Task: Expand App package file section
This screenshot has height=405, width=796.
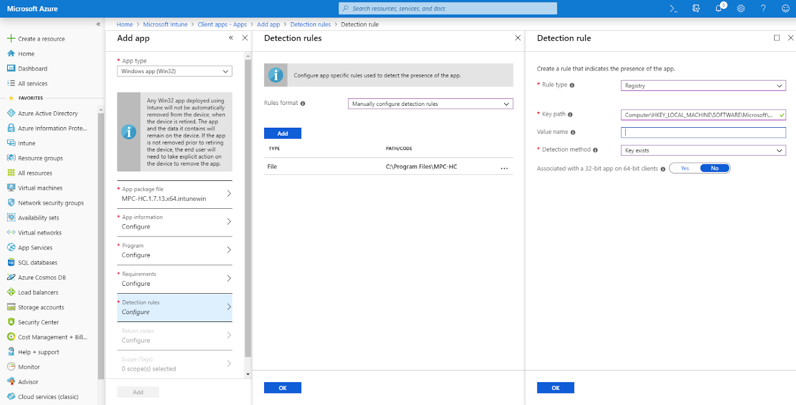Action: 175,194
